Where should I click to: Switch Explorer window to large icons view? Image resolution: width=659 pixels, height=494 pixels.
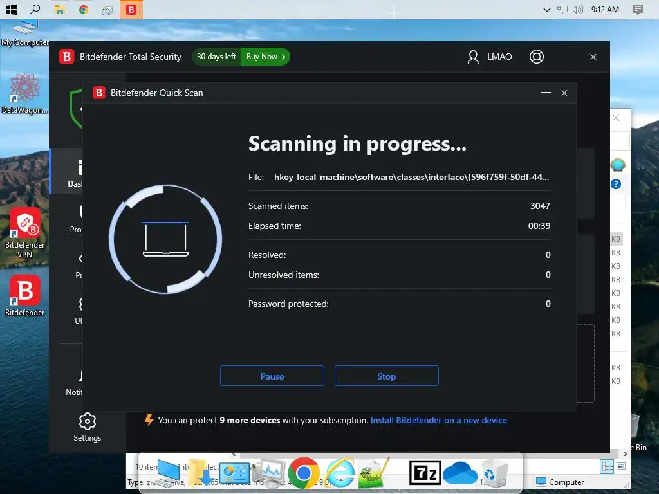[x=621, y=466]
